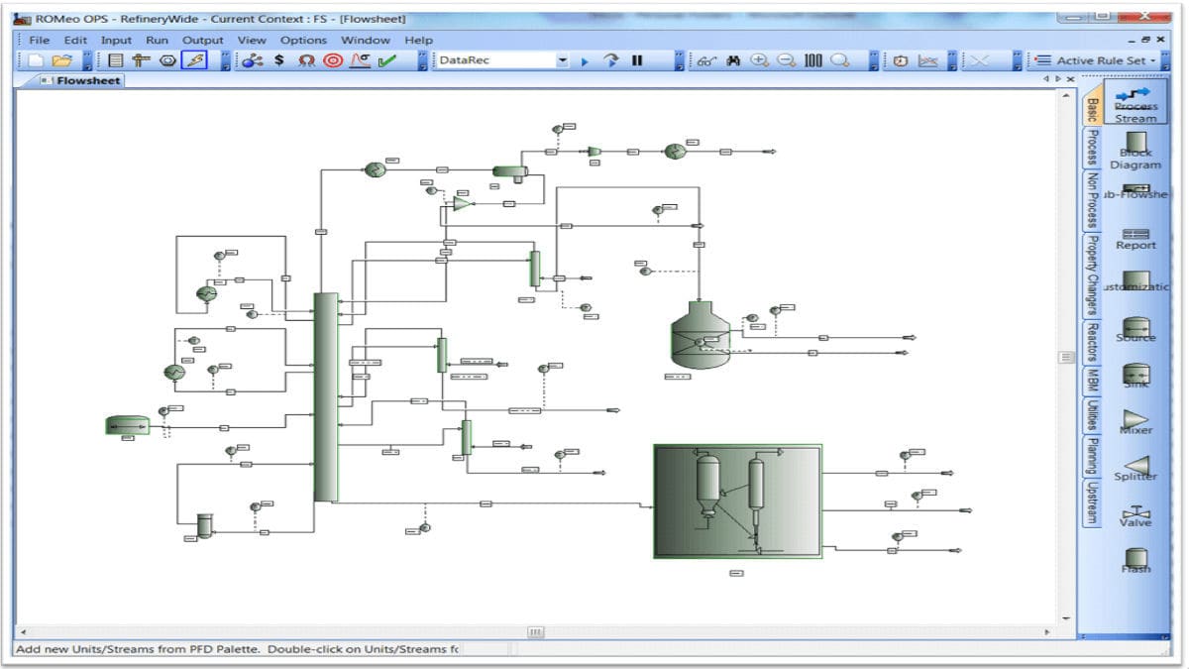Insert a Report object from the palette
1189x669 pixels.
(1135, 239)
